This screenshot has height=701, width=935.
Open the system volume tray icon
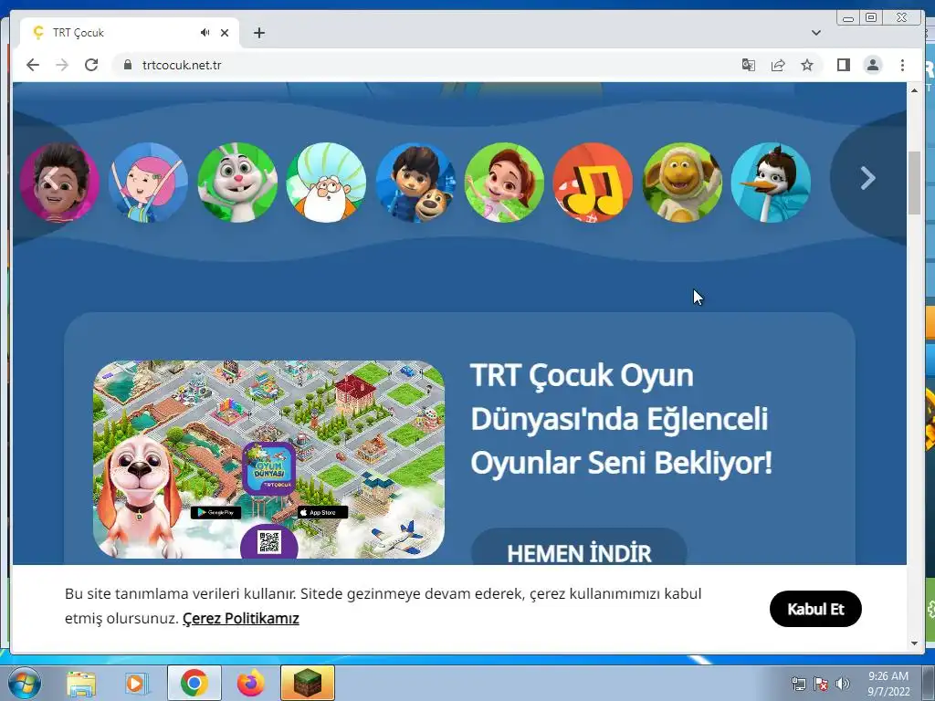pos(843,684)
